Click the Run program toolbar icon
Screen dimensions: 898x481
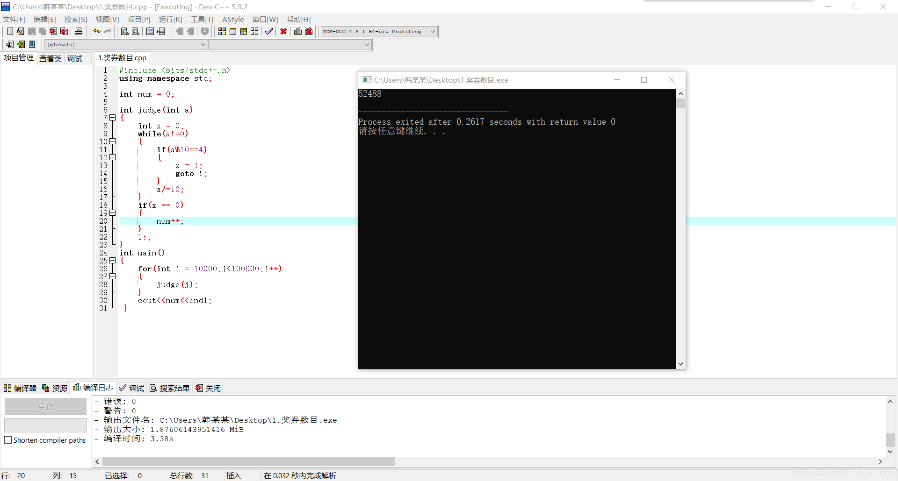(233, 31)
